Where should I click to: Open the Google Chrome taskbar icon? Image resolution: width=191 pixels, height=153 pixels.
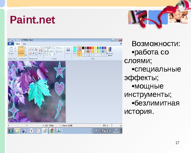point(52,131)
